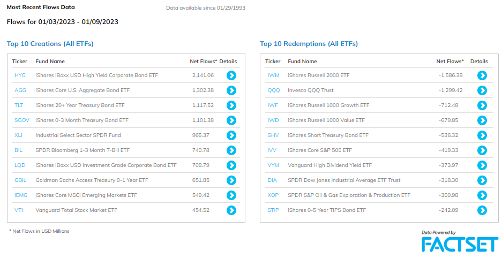The width and height of the screenshot is (502, 259).
Task: Select the IWD ticker link
Action: click(273, 120)
